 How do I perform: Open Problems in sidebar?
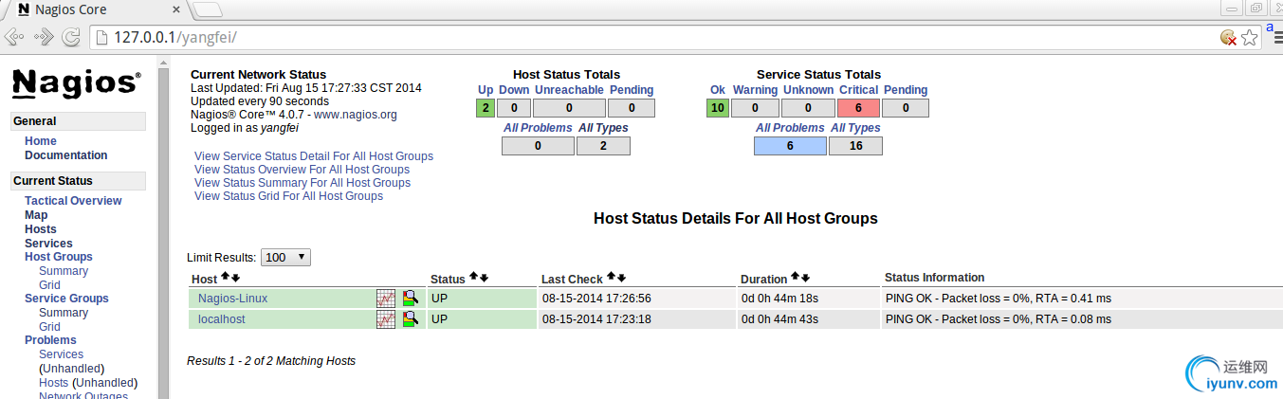(50, 340)
